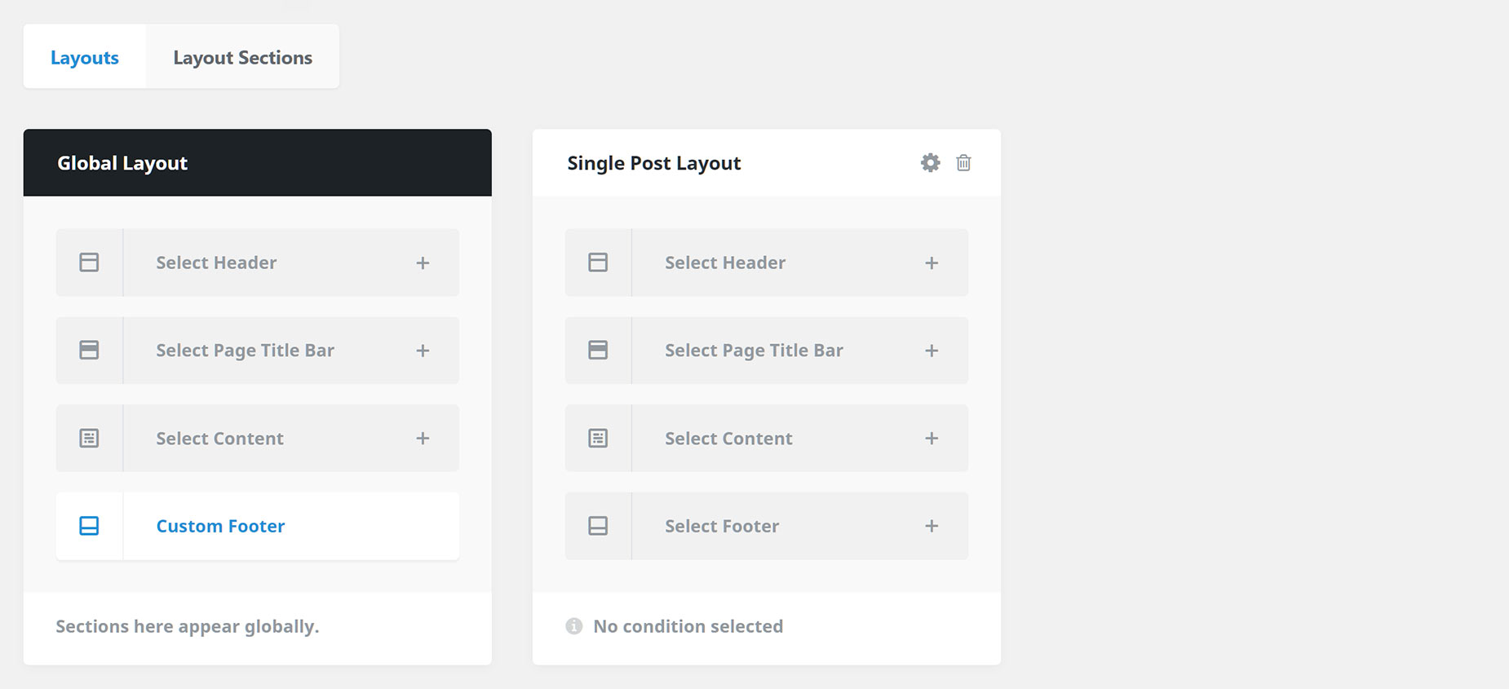
Task: Open the Layout Sections tab
Action: [242, 57]
